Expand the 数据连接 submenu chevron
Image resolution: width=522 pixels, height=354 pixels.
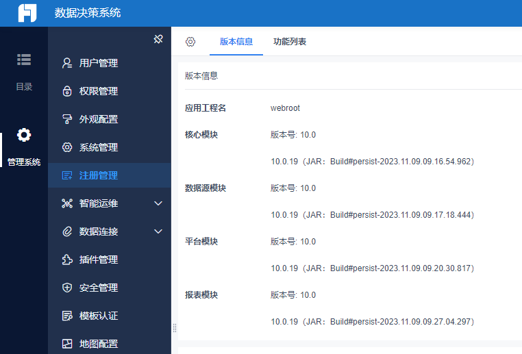pos(158,231)
